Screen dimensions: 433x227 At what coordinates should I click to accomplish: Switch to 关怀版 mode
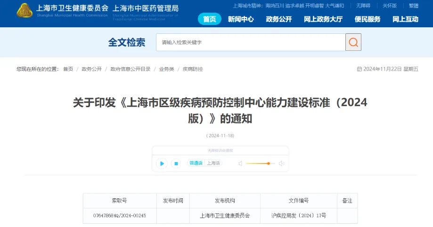click(390, 6)
